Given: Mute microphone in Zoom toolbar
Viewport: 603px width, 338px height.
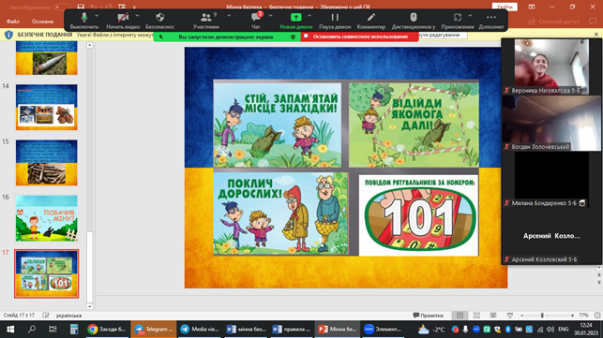Looking at the screenshot, I should [84, 21].
